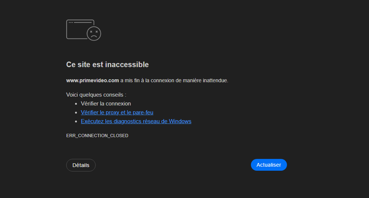Viewport: 369px width, 198px height.
Task: Run "Exécutez les diagnostics réseau de Windows"
Action: (x=136, y=121)
